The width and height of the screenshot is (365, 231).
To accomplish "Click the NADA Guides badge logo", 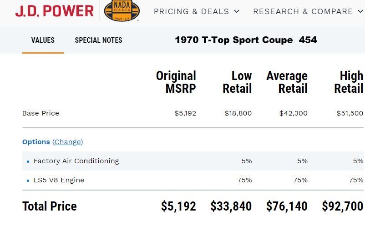I will (122, 11).
